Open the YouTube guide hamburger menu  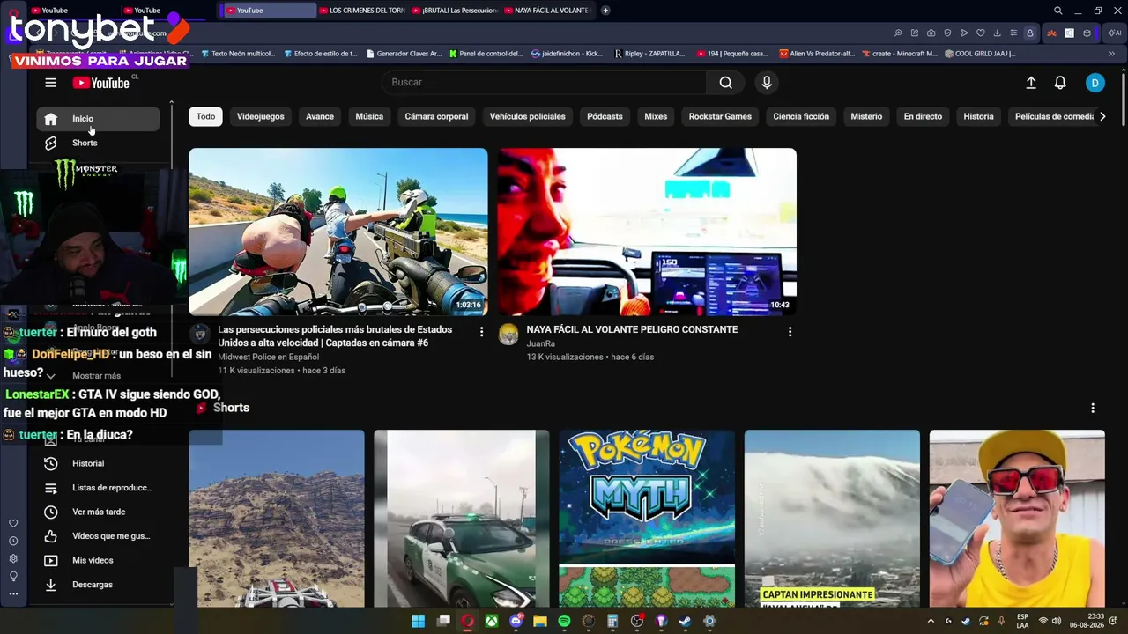click(x=50, y=83)
